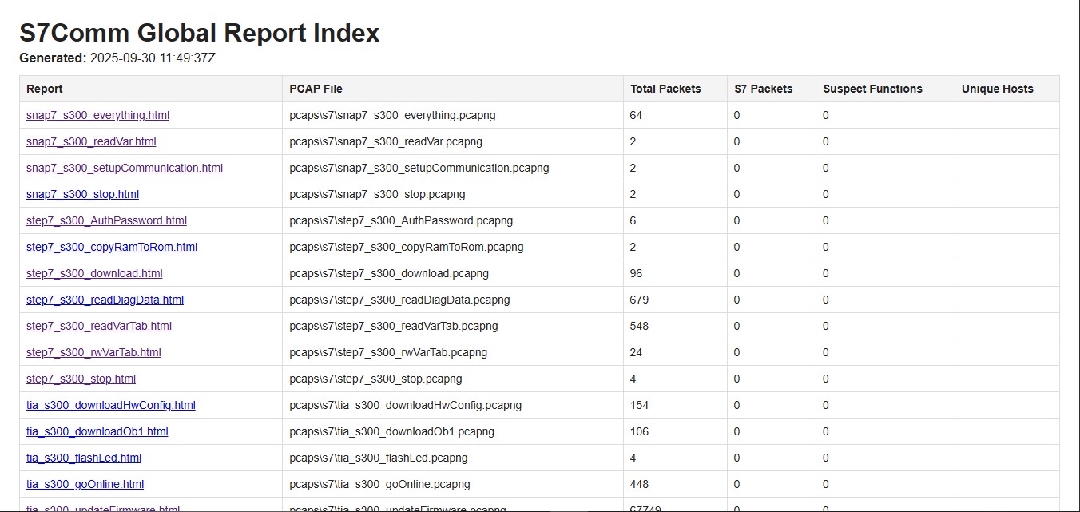
Task: Open step7_s300_AuthPassword.html report
Action: [106, 220]
